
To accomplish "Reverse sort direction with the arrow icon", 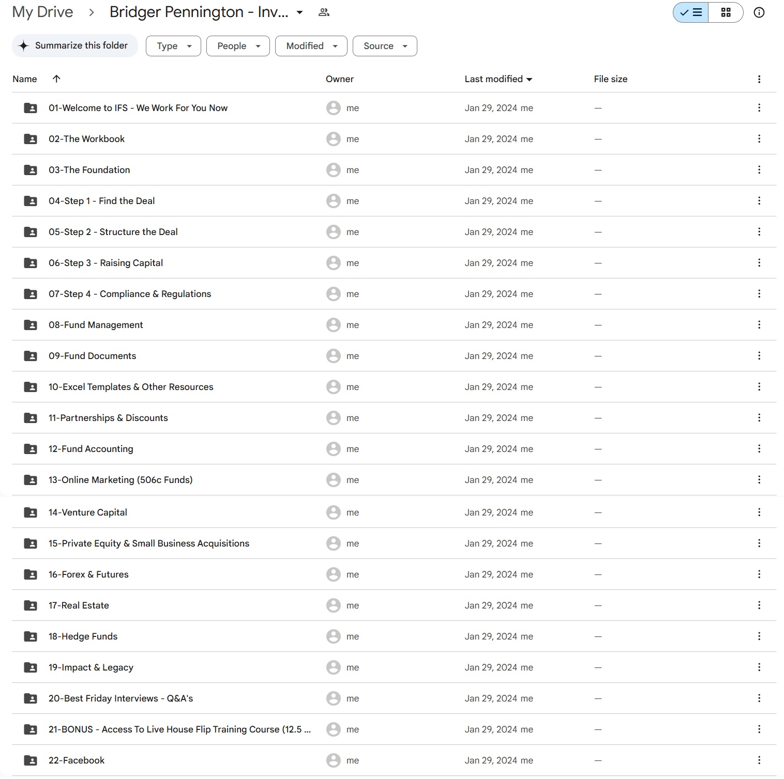I will click(x=56, y=79).
